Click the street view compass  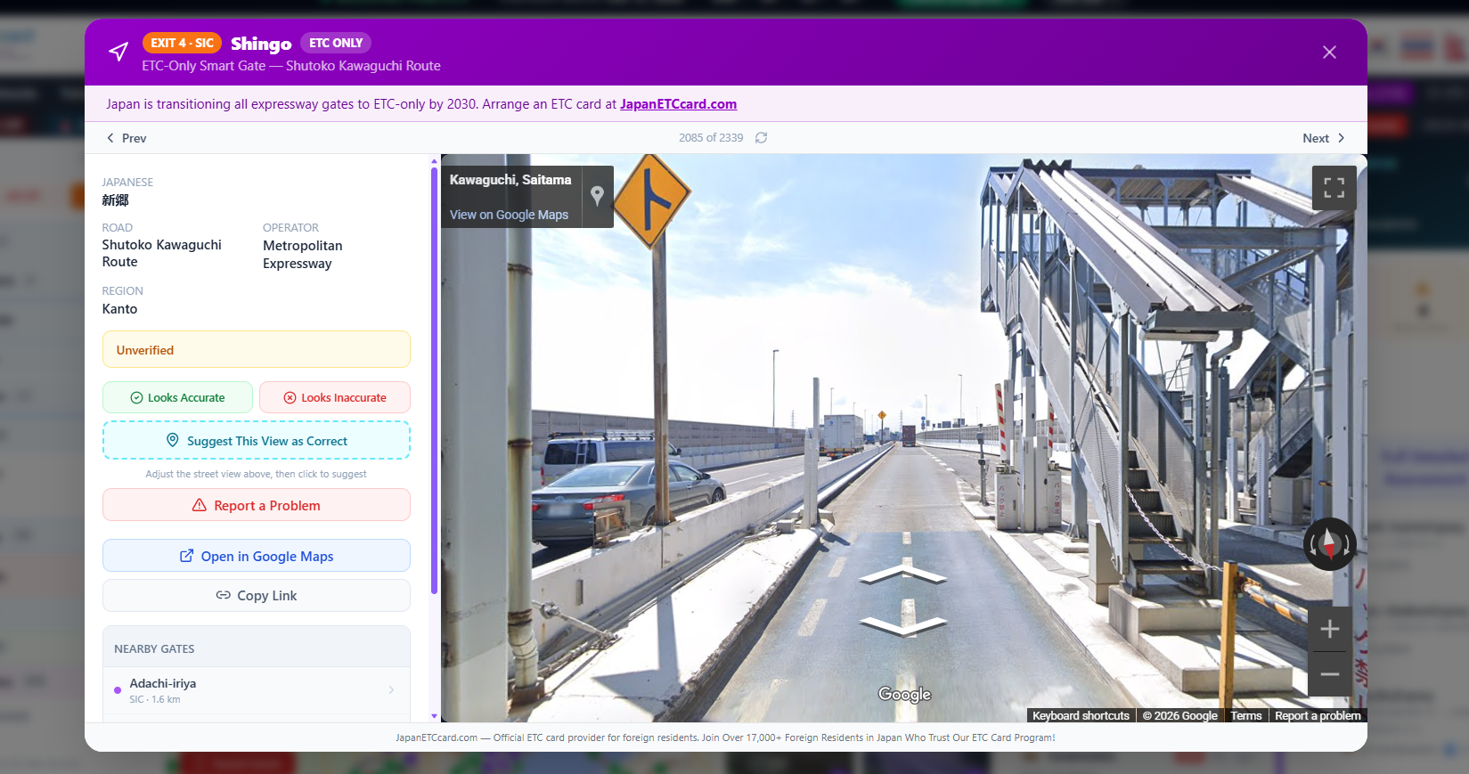[1330, 543]
